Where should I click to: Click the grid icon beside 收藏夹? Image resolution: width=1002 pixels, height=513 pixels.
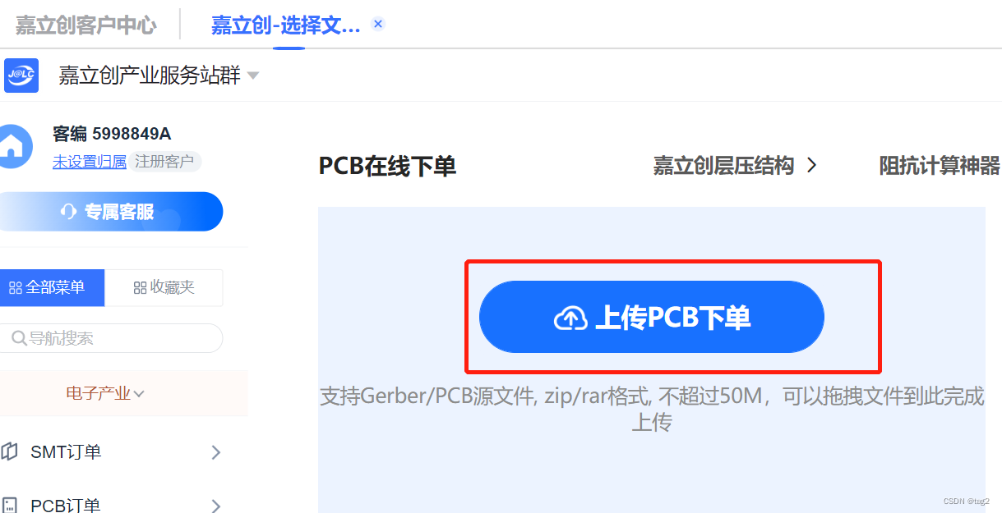coord(140,288)
